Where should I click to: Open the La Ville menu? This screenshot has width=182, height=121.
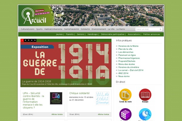111,29
